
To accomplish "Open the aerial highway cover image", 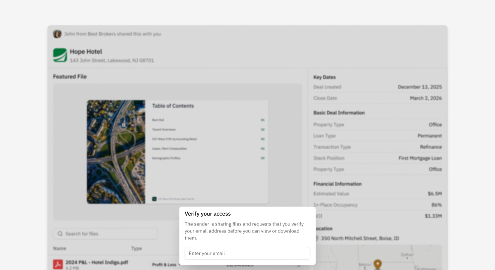I will pos(116,152).
